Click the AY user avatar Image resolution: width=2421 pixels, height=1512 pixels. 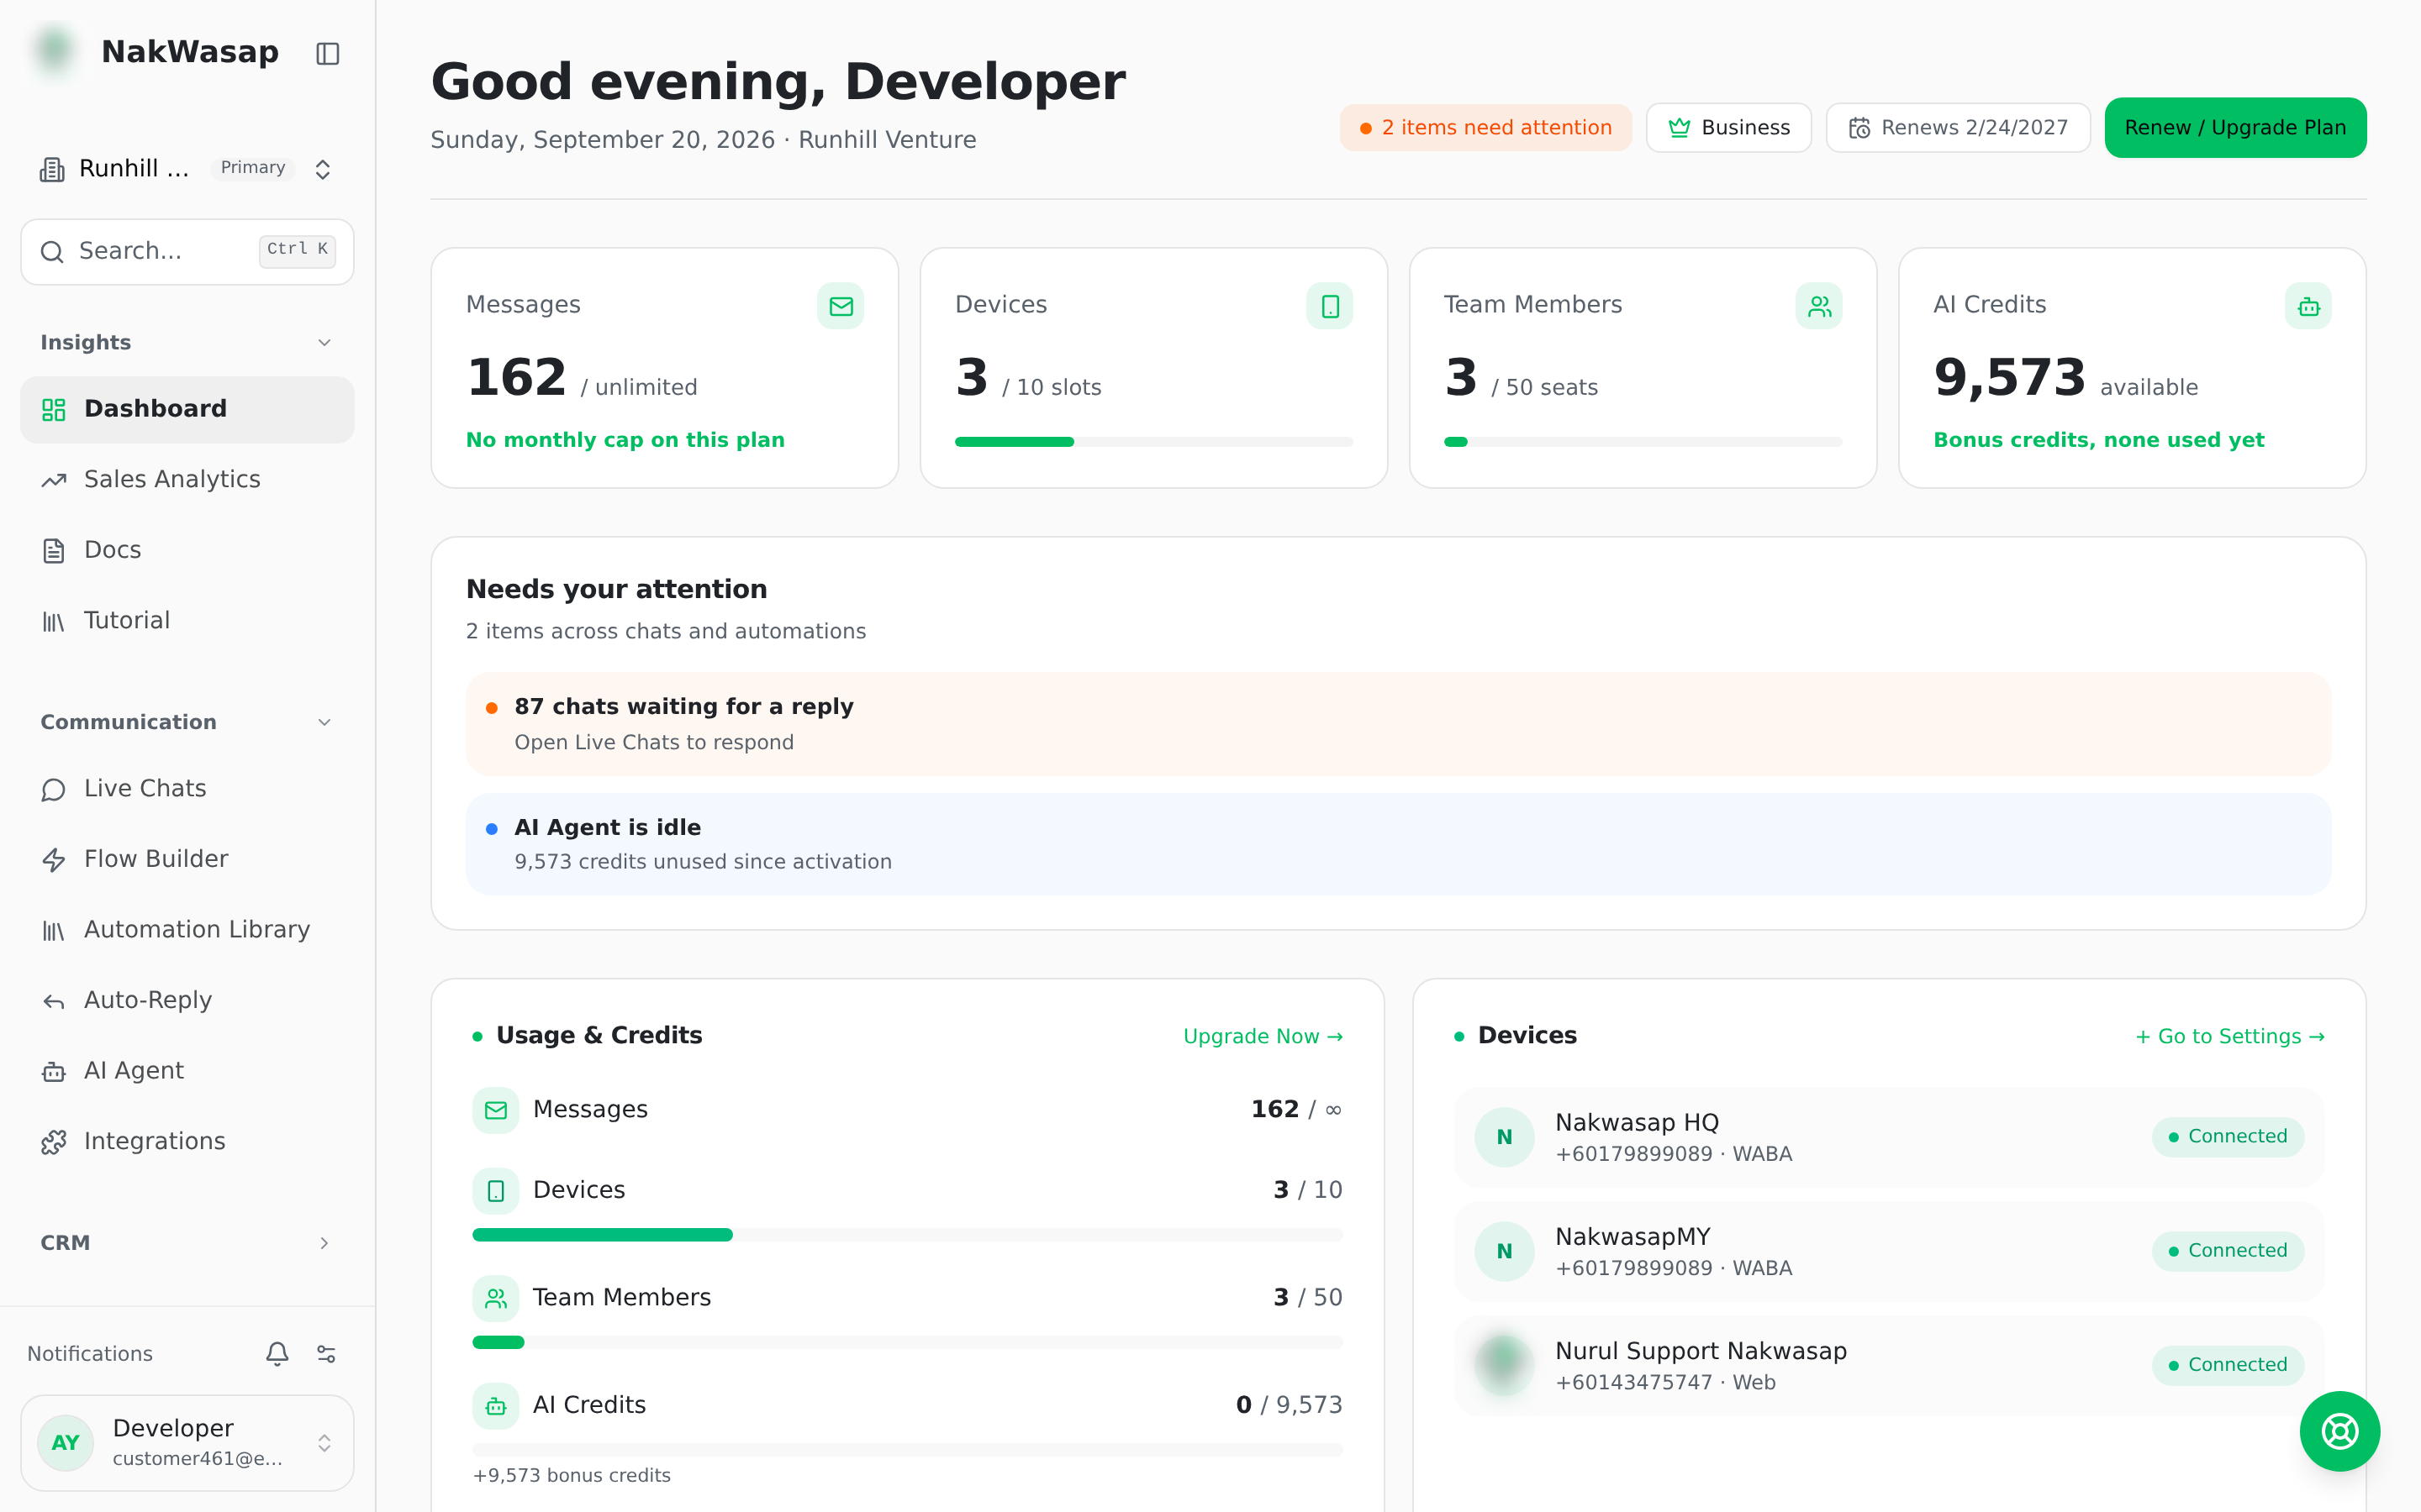pos(65,1442)
